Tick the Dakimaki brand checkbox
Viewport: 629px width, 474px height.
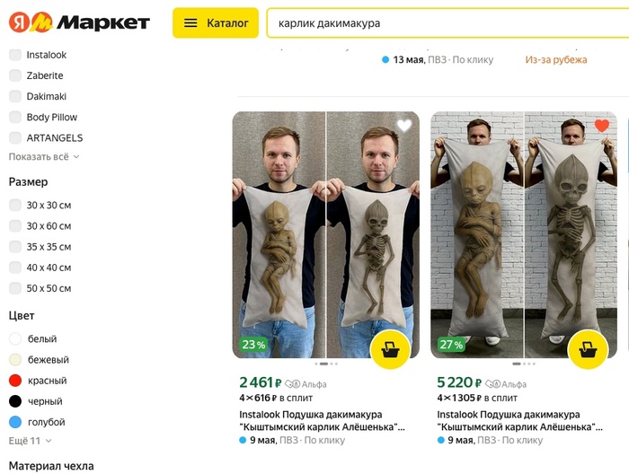15,96
